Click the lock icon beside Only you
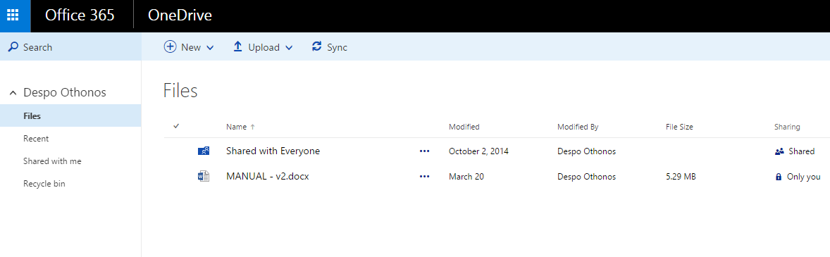830x257 pixels. click(x=778, y=177)
